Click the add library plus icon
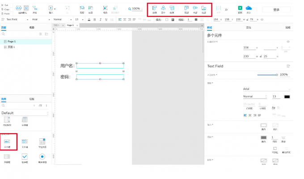The height and width of the screenshot is (179, 304). pyautogui.click(x=34, y=106)
